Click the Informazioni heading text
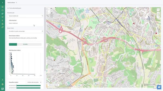This screenshot has height=91, width=163. point(13,20)
